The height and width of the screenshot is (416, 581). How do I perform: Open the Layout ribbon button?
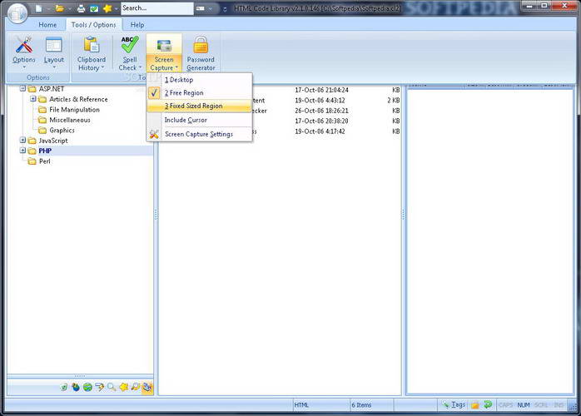pyautogui.click(x=54, y=52)
